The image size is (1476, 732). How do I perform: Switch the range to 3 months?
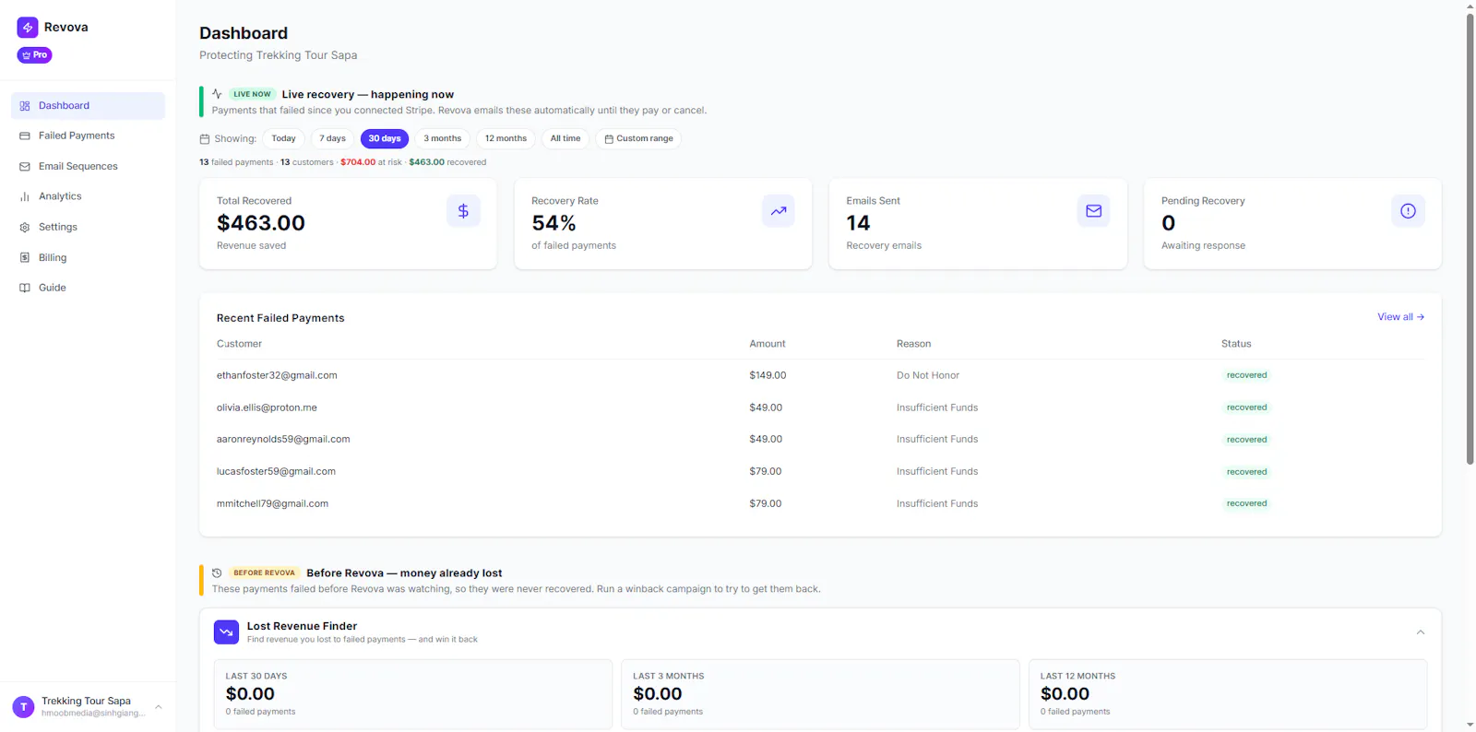443,139
